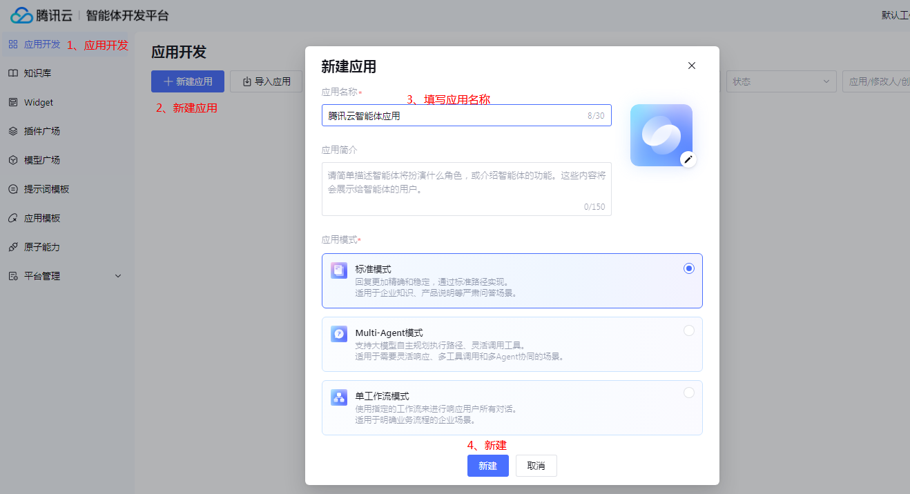This screenshot has width=910, height=494.
Task: Close the 新建应用 dialog with X
Action: tap(691, 66)
